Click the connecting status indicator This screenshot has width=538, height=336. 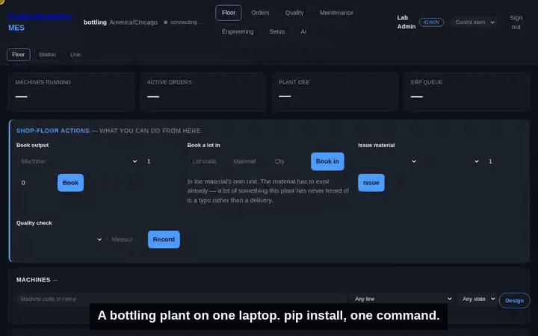(182, 22)
